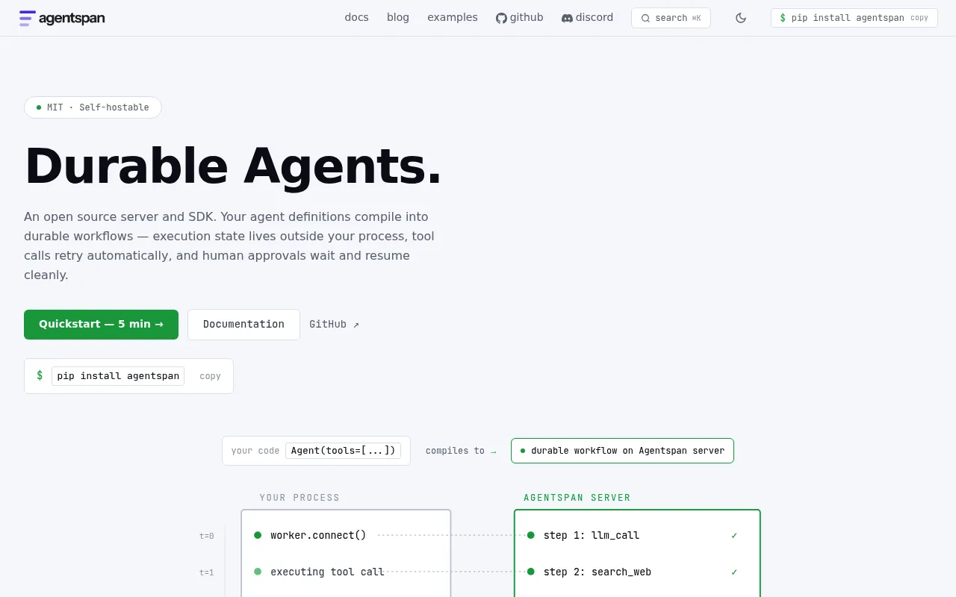
Task: Click the green dot beside step 2: search_web
Action: point(531,572)
